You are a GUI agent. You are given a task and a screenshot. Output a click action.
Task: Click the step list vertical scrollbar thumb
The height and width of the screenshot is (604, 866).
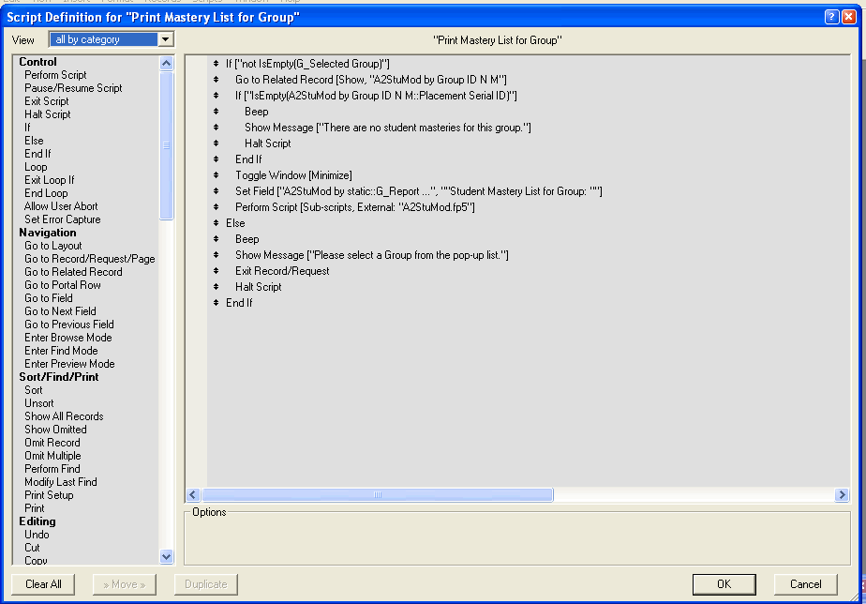167,145
